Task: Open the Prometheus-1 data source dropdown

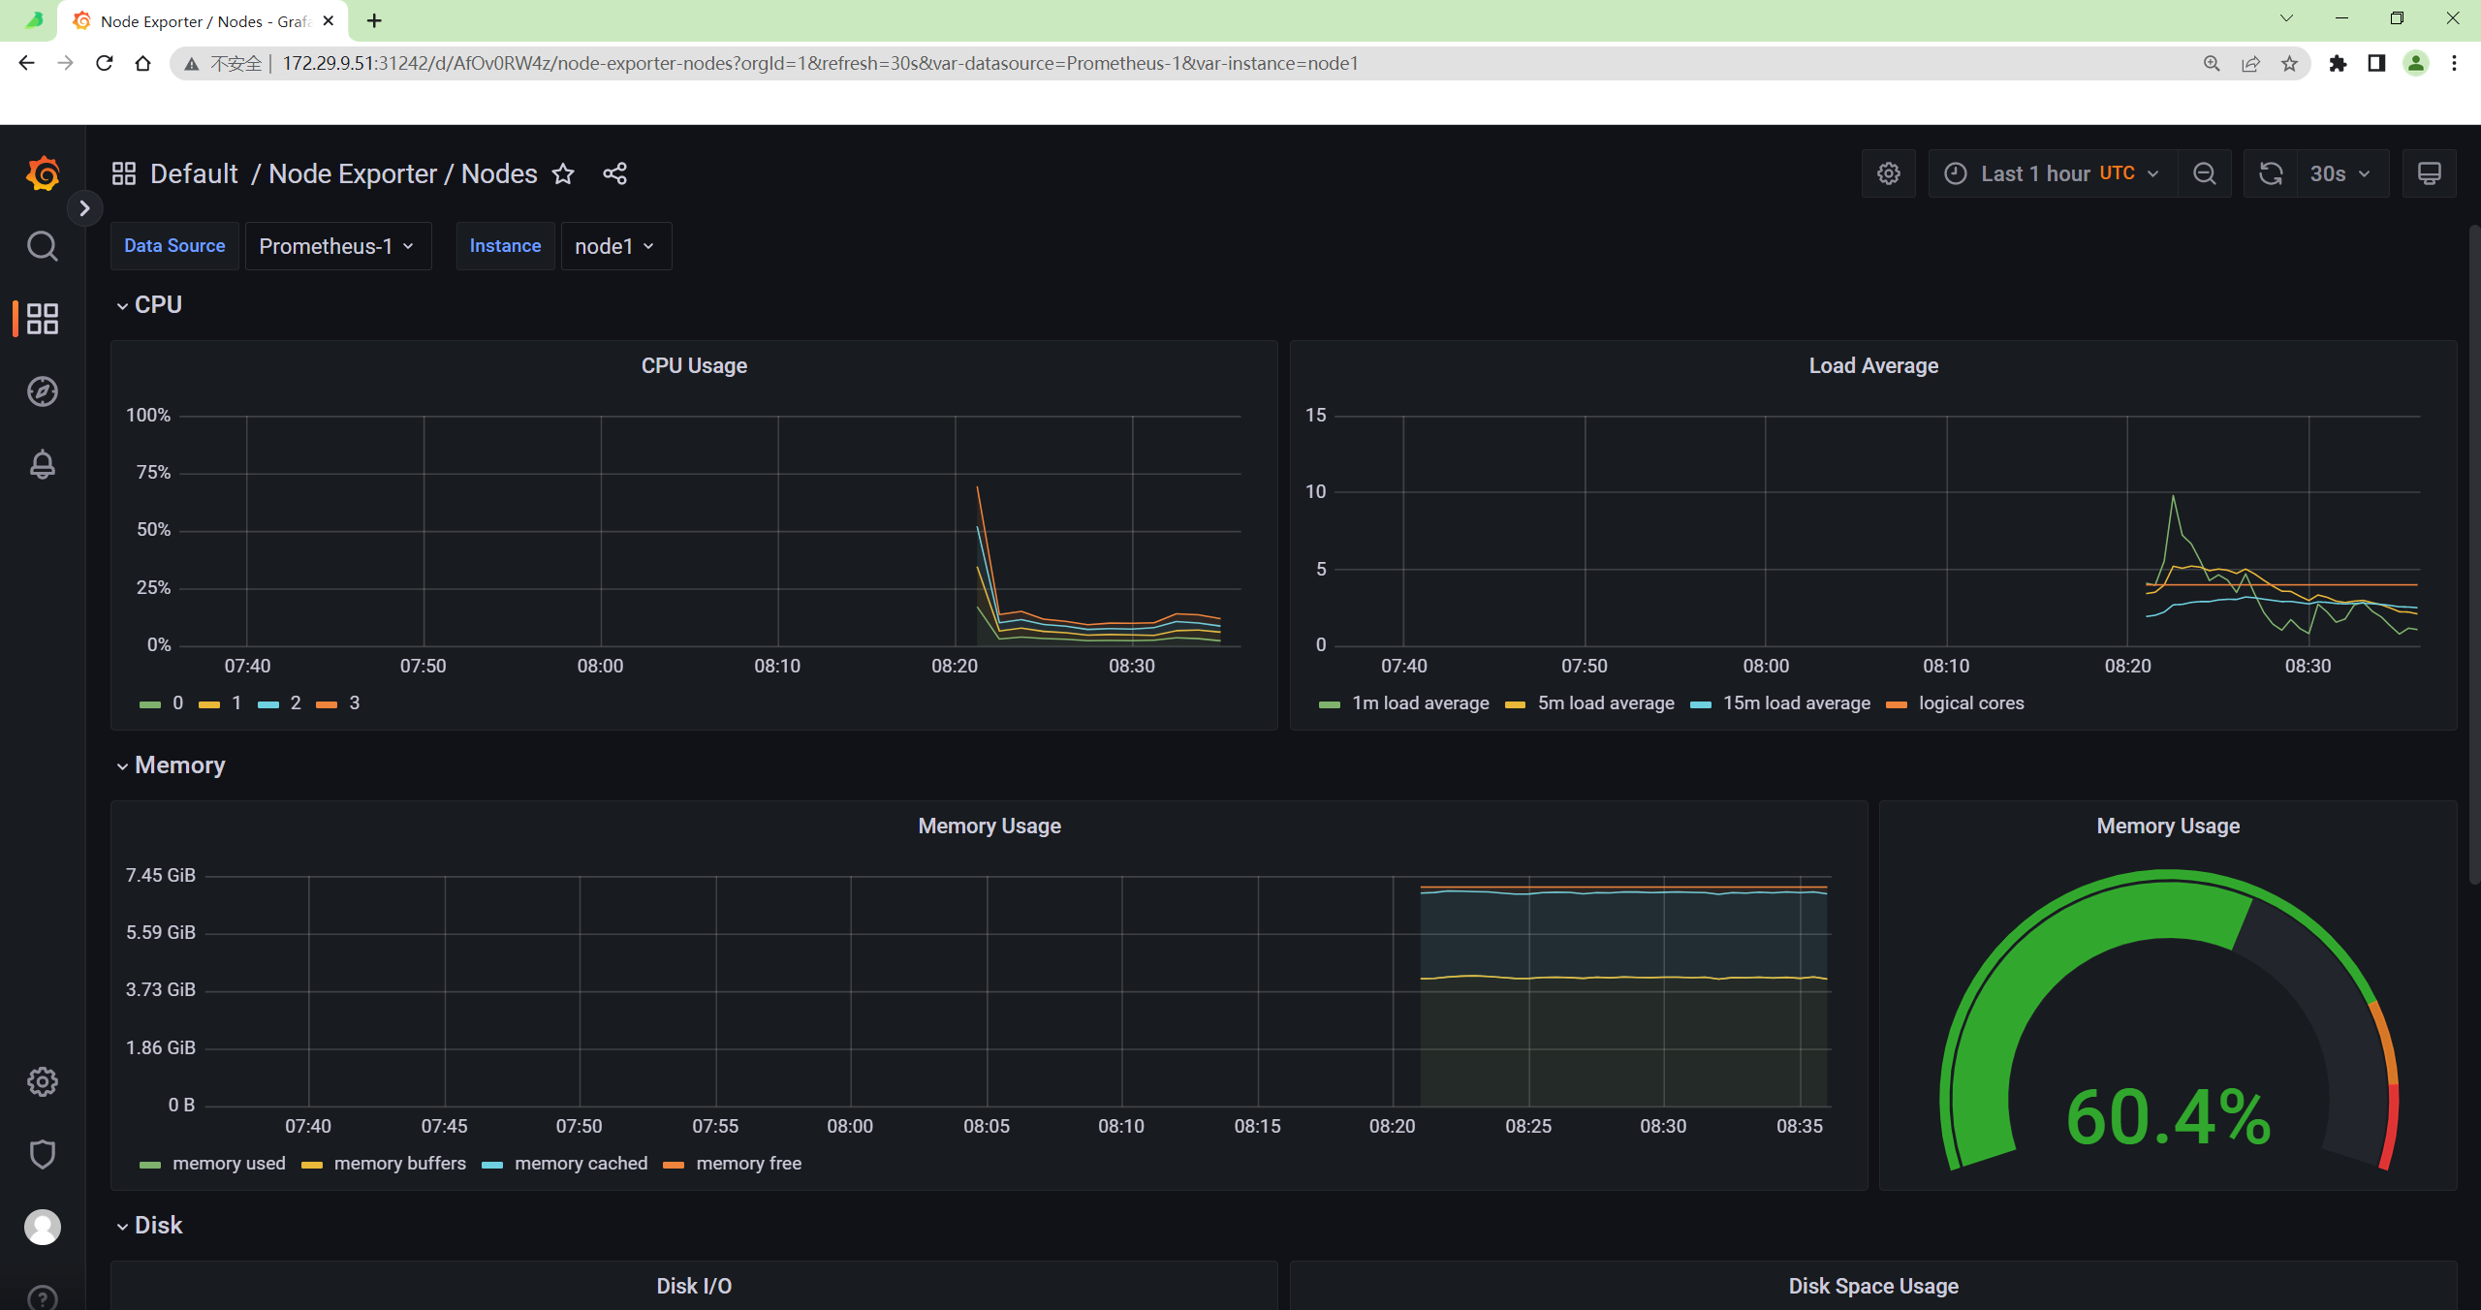Action: [x=337, y=246]
